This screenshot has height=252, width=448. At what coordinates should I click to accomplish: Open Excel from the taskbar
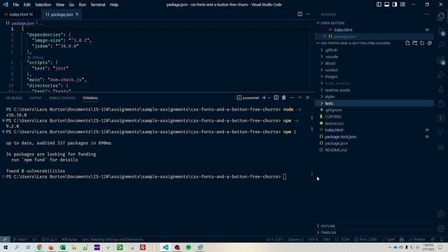62,247
